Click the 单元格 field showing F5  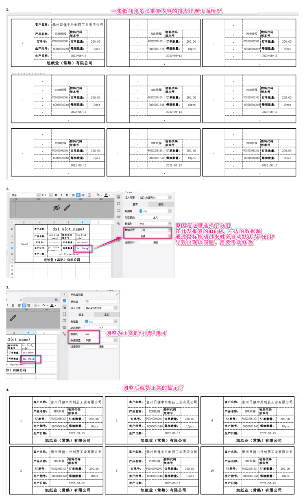coord(101,301)
